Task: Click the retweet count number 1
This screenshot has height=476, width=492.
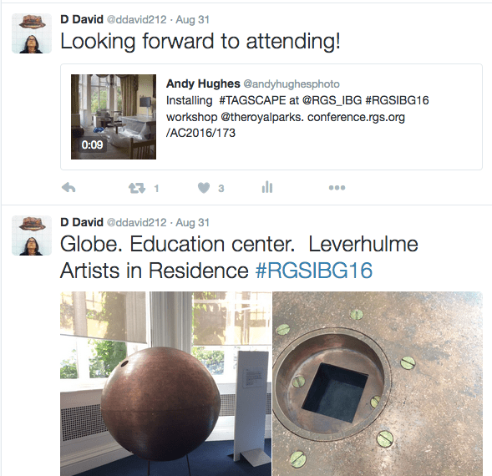Action: point(156,189)
